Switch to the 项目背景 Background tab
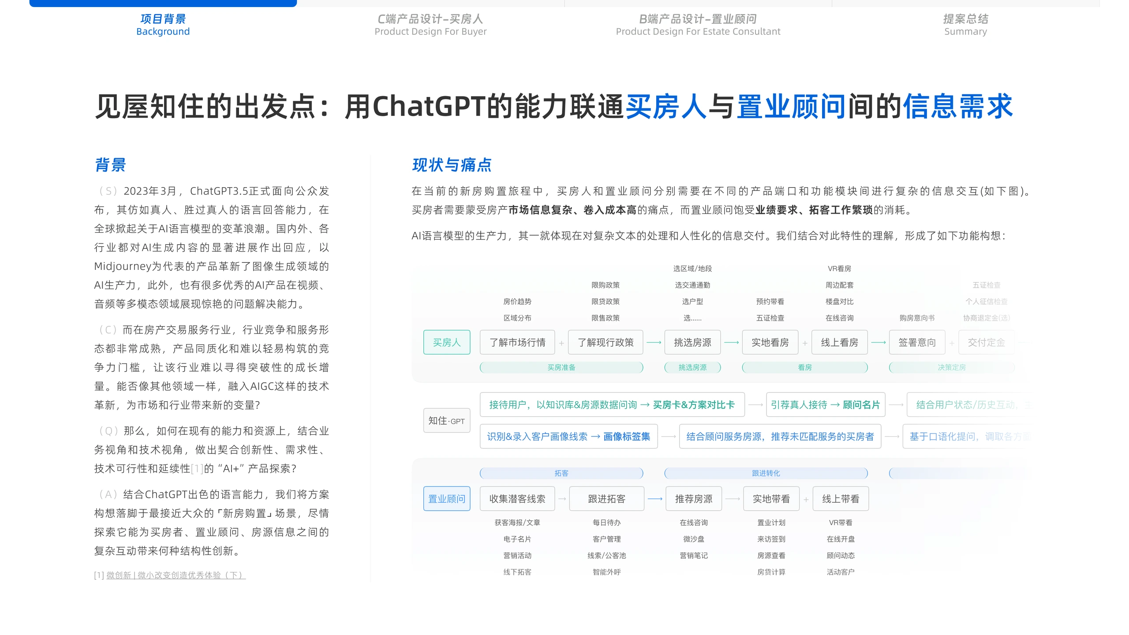 pos(163,25)
